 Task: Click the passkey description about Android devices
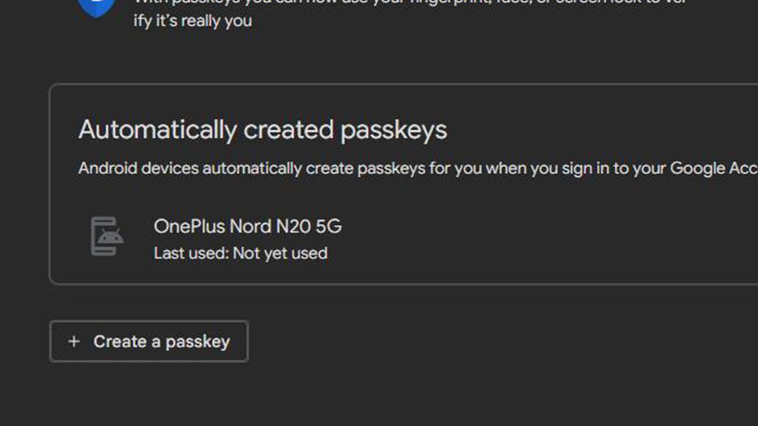coord(379,168)
